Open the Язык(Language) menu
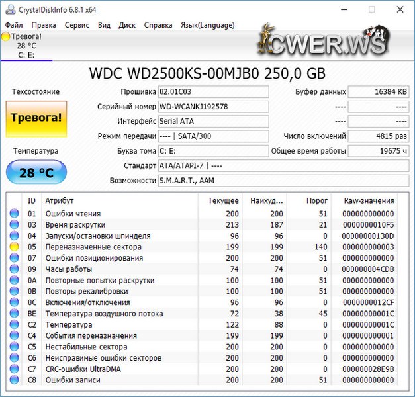Screen dimensions: 415x397 [x=207, y=25]
